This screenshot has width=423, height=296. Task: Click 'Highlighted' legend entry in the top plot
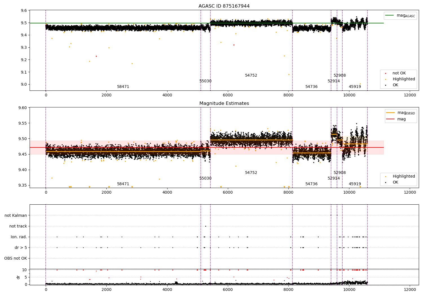(400, 79)
